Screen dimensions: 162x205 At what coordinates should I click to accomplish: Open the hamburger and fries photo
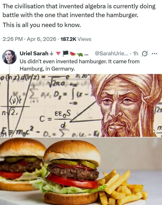click(81, 171)
